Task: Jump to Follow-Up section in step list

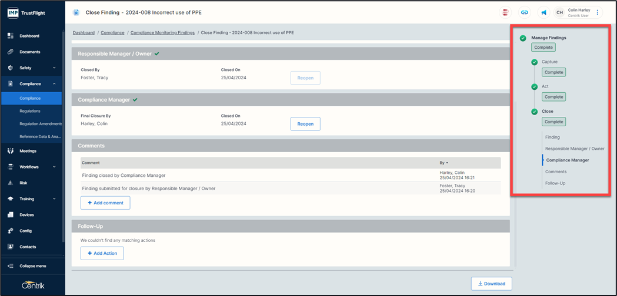Action: click(555, 183)
